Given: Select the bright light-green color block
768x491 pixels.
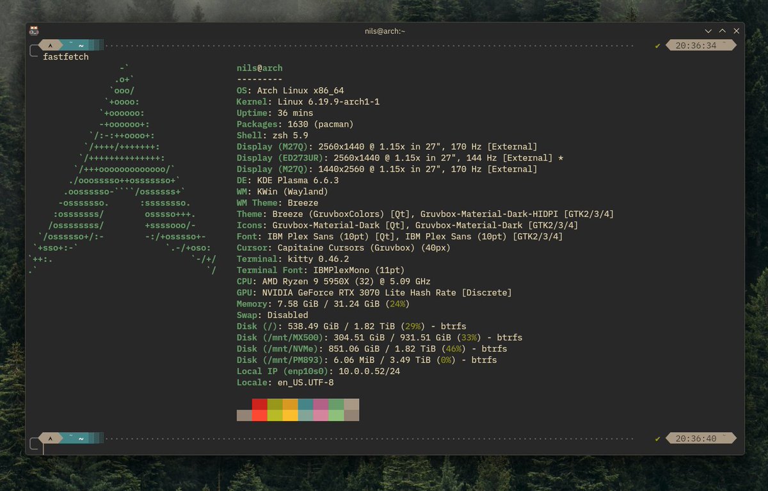Looking at the screenshot, I should 336,415.
